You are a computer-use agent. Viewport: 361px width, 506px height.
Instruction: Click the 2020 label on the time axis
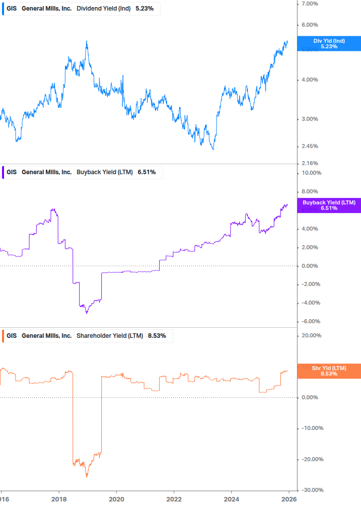tap(116, 499)
